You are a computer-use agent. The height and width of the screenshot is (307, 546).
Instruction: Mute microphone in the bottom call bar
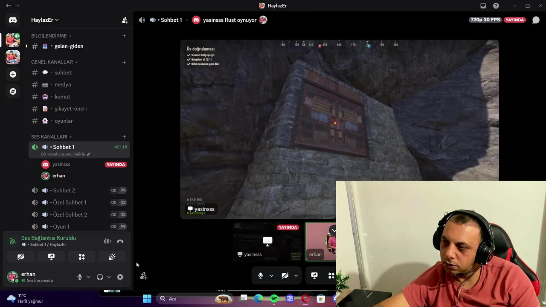pos(261,276)
